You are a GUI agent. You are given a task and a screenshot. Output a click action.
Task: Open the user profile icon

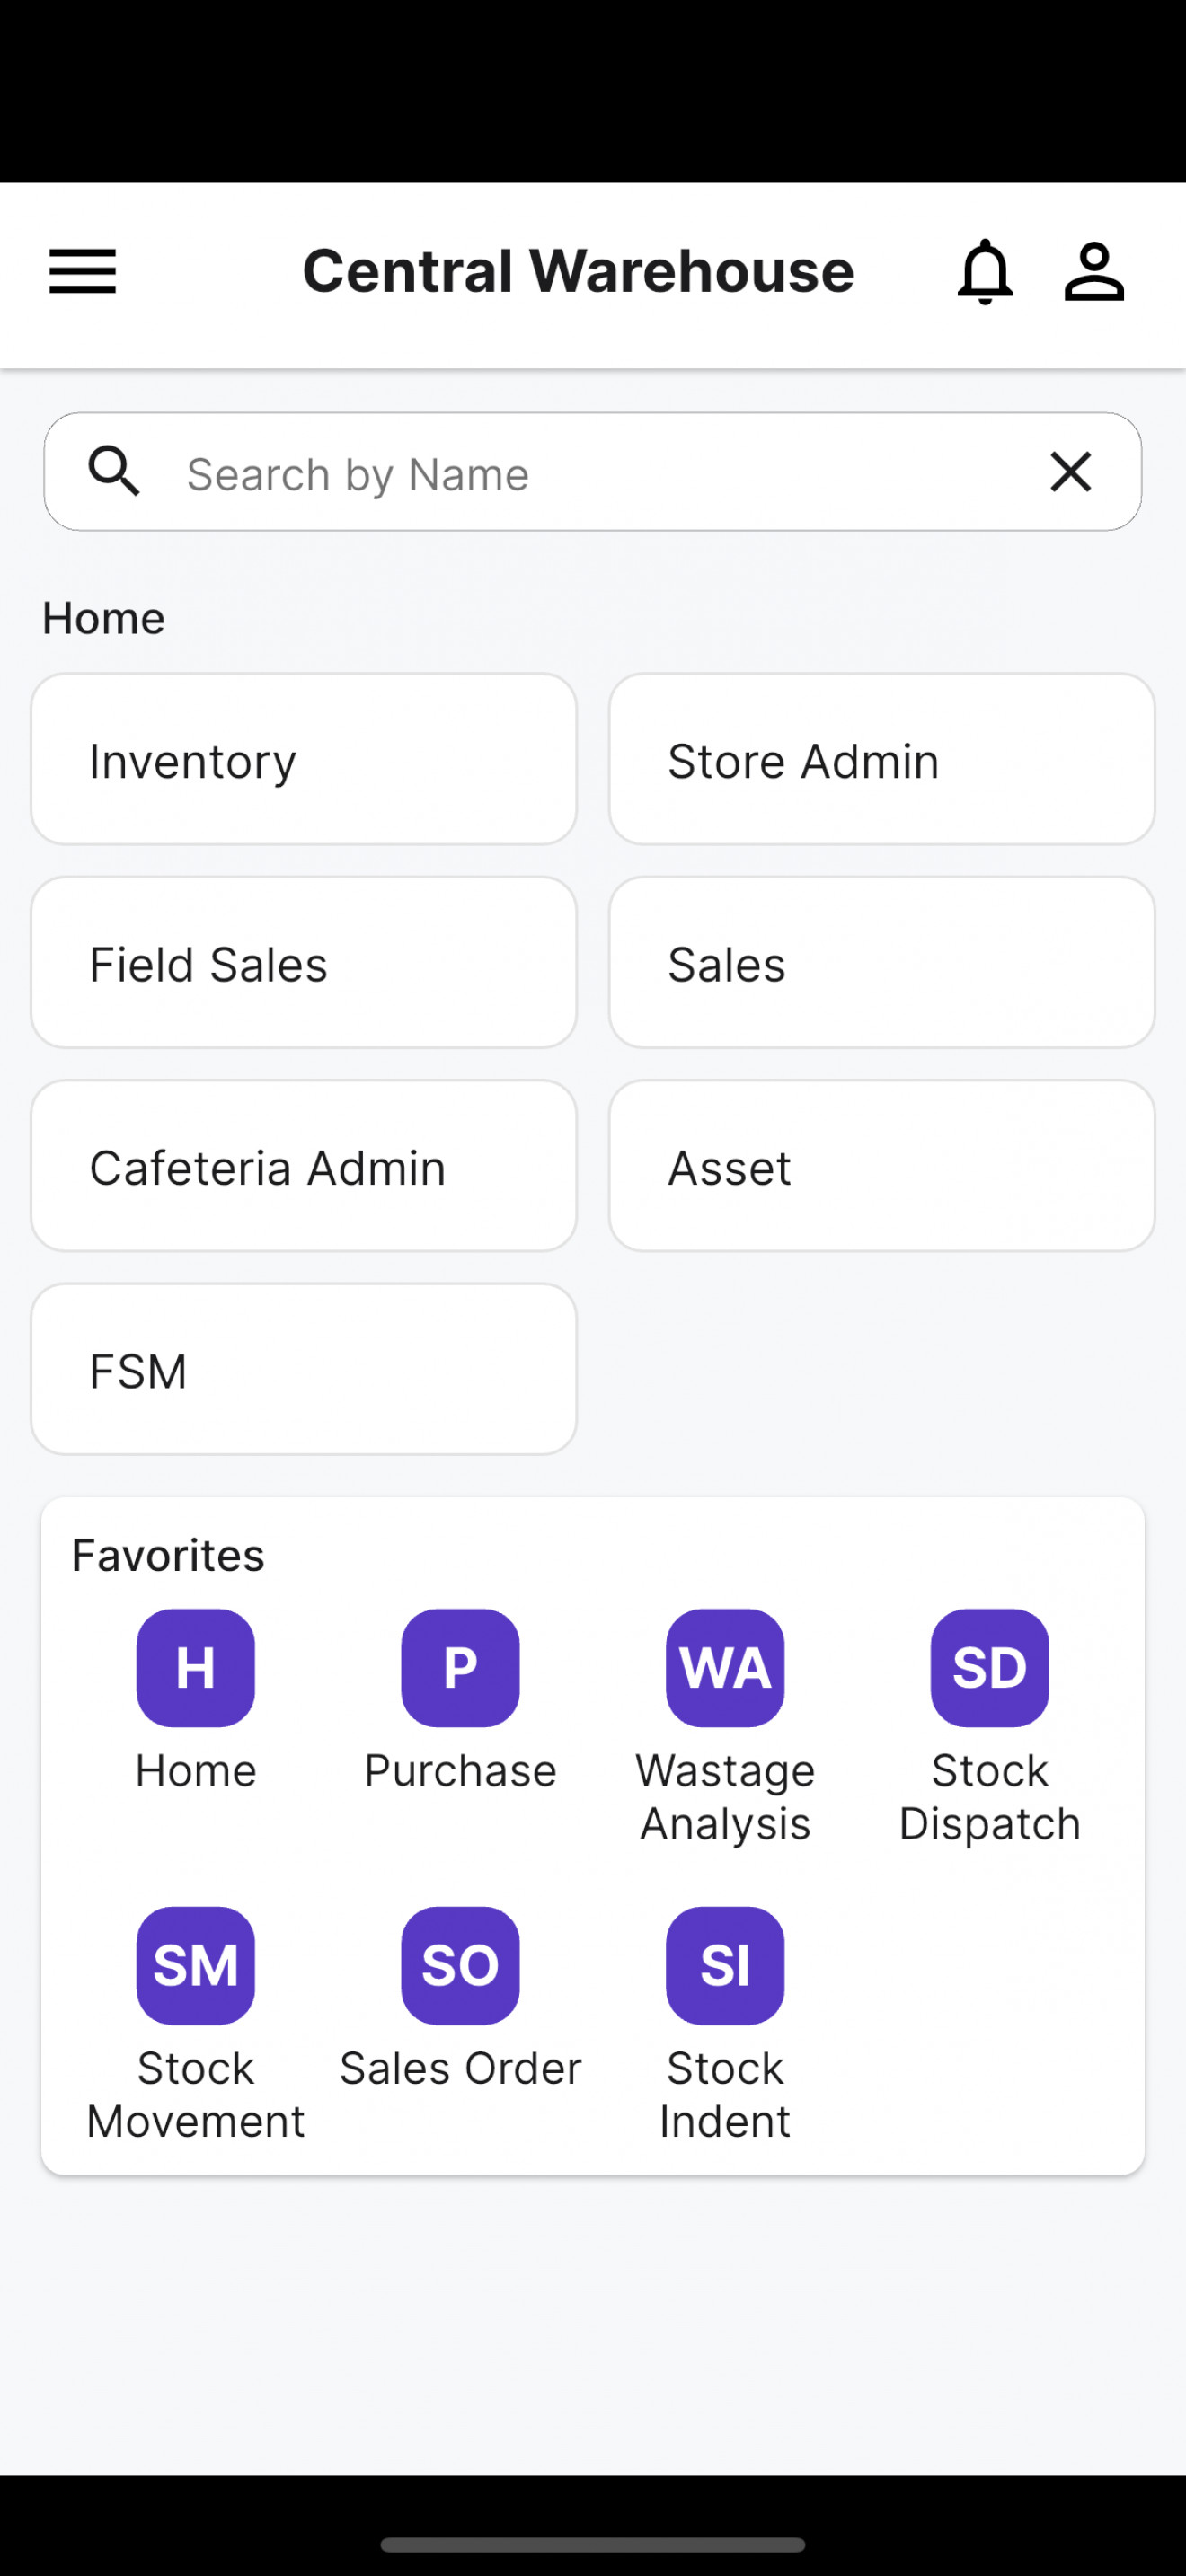coord(1094,271)
